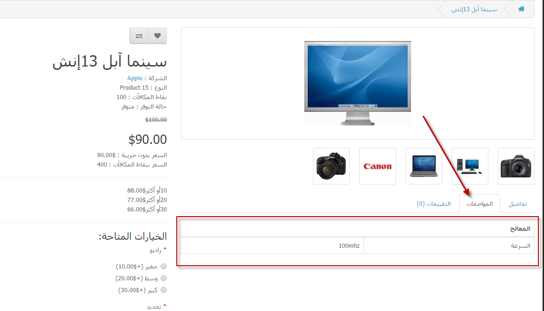
Task: Select the وسط (+$20.00) radio option
Action: (x=164, y=278)
